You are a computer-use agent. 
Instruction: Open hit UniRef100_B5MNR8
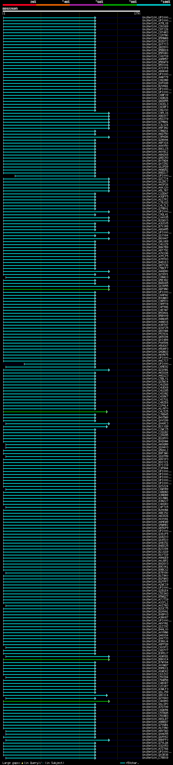click(155, 38)
